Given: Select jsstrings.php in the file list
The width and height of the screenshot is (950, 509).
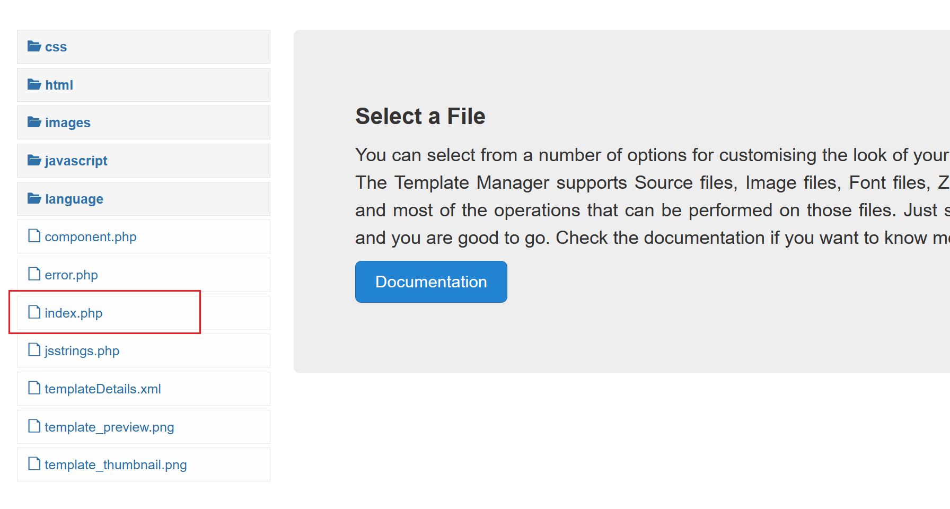Looking at the screenshot, I should [82, 351].
